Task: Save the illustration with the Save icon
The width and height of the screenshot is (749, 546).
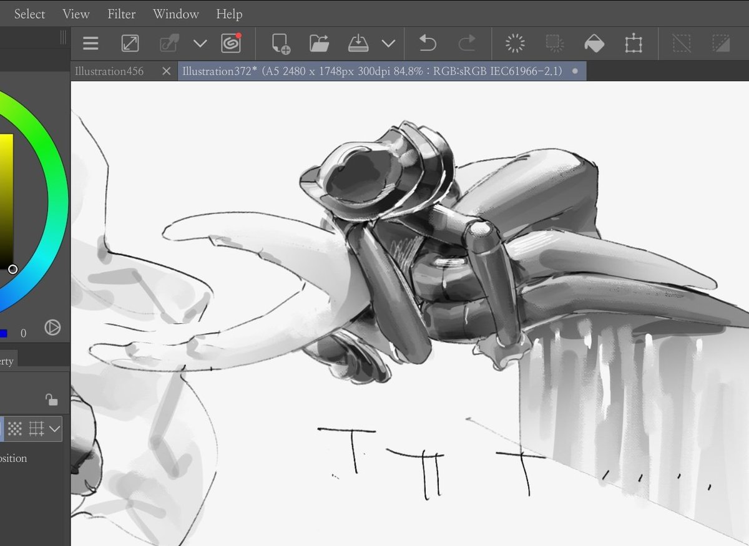Action: pyautogui.click(x=358, y=44)
